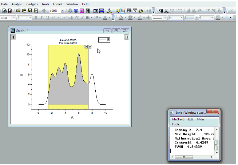Open the Tools menu in main menu bar
The image size is (238, 165).
pos(45,4)
